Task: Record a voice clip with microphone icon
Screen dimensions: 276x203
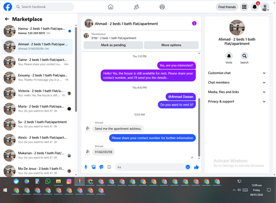Action: (x=86, y=167)
